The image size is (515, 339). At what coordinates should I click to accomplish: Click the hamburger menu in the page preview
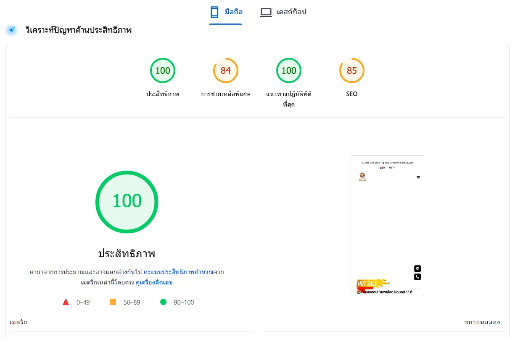[418, 177]
